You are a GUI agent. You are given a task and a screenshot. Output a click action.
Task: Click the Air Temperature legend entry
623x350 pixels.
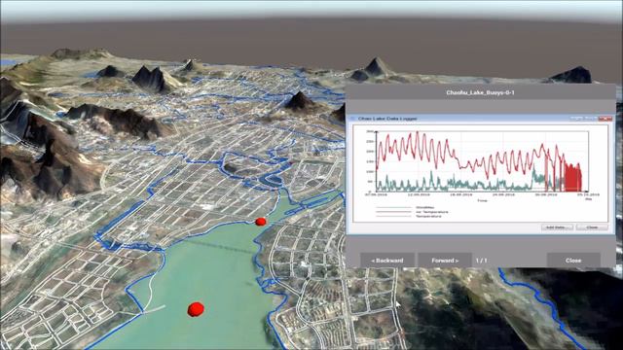click(x=412, y=212)
